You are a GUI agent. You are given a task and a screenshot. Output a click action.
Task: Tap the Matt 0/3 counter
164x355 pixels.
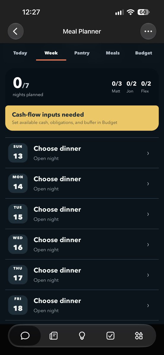[117, 87]
